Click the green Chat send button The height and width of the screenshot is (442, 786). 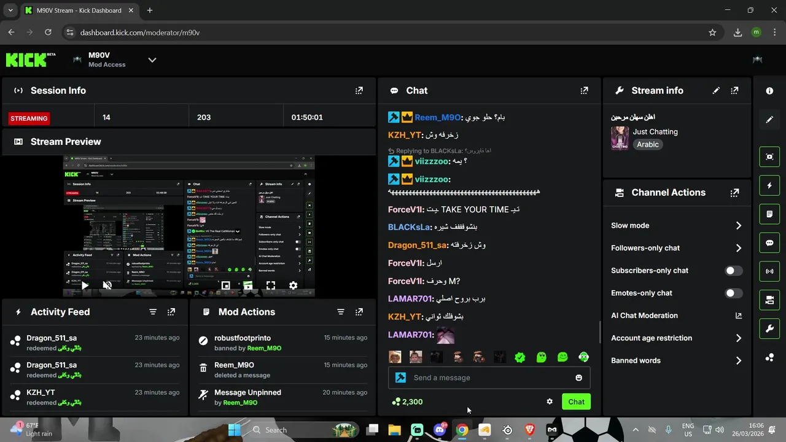click(576, 401)
